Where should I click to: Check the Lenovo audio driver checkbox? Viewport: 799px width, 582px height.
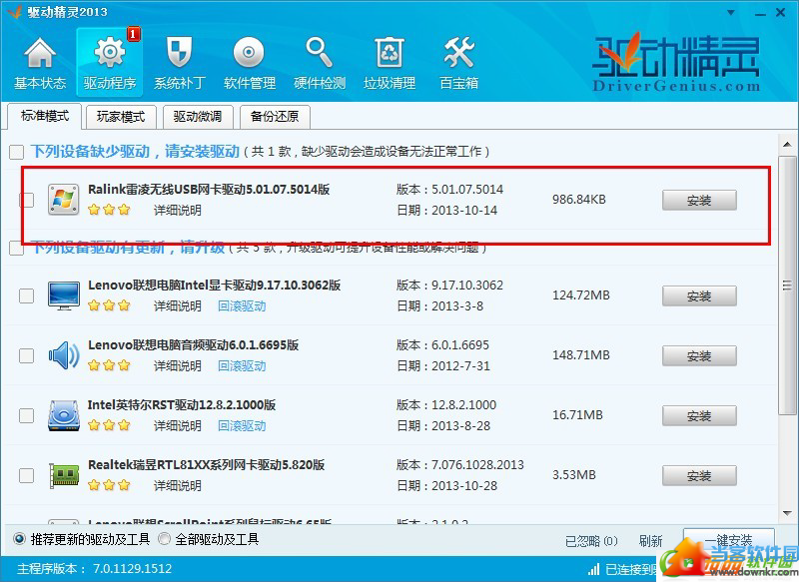(x=27, y=355)
